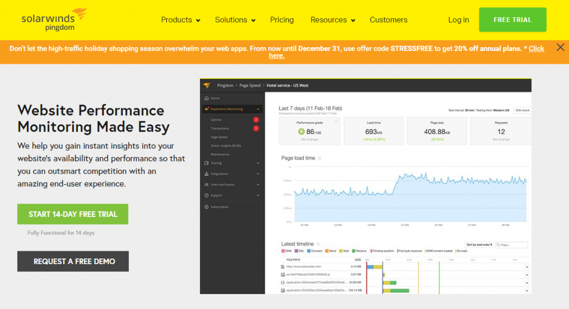The image size is (569, 309).
Task: Expand the 24.83 KB application row
Action: click(527, 283)
